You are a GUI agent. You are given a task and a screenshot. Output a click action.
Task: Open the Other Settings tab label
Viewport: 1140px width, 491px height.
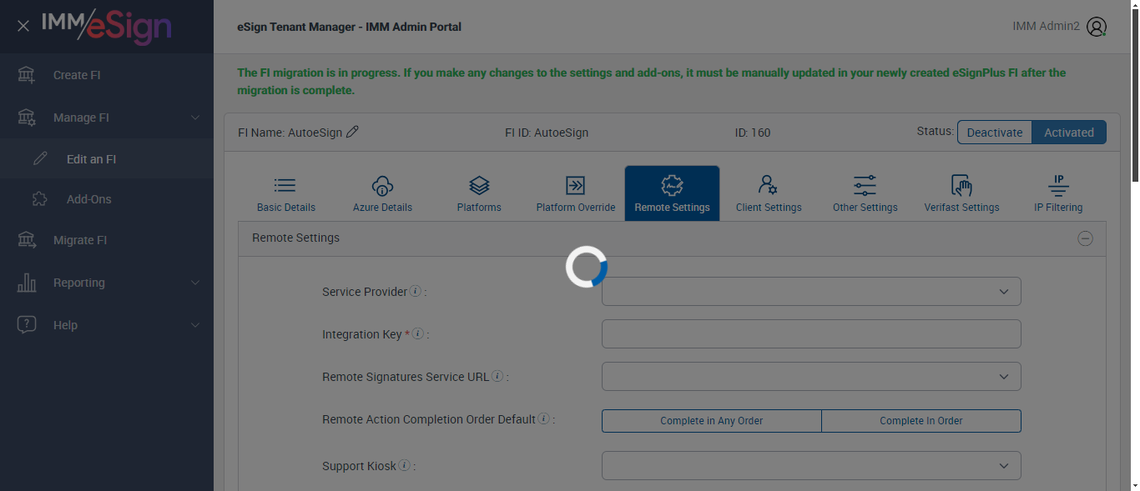pos(865,208)
